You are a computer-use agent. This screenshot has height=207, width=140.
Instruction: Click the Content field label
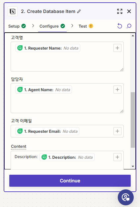(x=19, y=146)
